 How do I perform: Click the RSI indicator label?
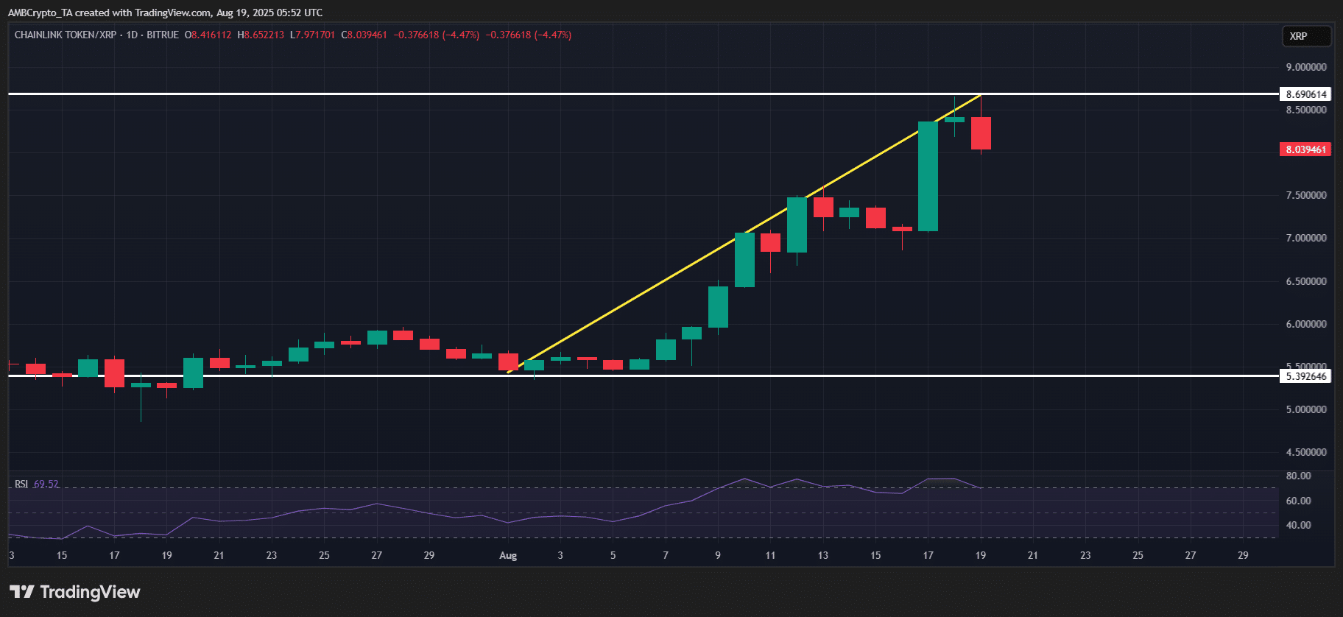click(21, 484)
